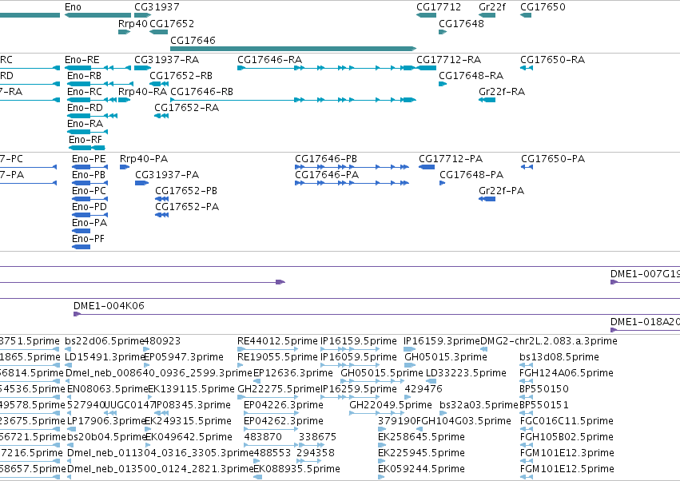
Task: Select the Eno-PB protein label
Action: point(89,175)
